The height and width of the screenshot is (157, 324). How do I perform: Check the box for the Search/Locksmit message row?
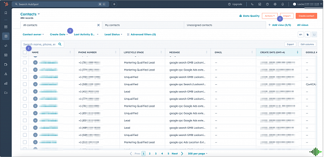(x=25, y=84)
